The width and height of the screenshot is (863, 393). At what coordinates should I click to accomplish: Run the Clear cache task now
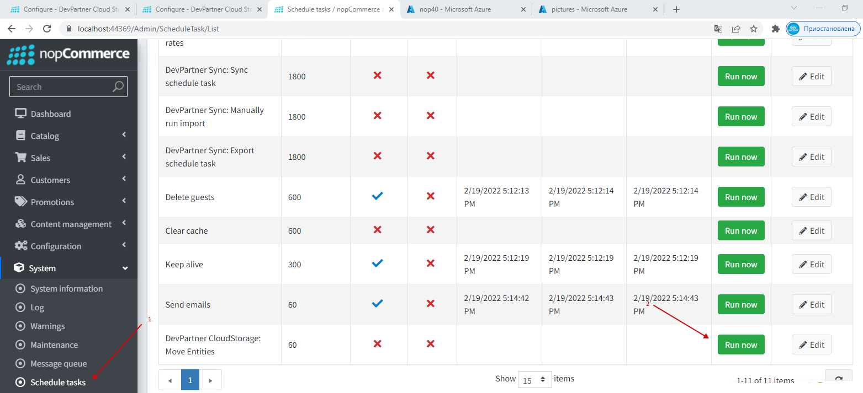click(x=741, y=230)
